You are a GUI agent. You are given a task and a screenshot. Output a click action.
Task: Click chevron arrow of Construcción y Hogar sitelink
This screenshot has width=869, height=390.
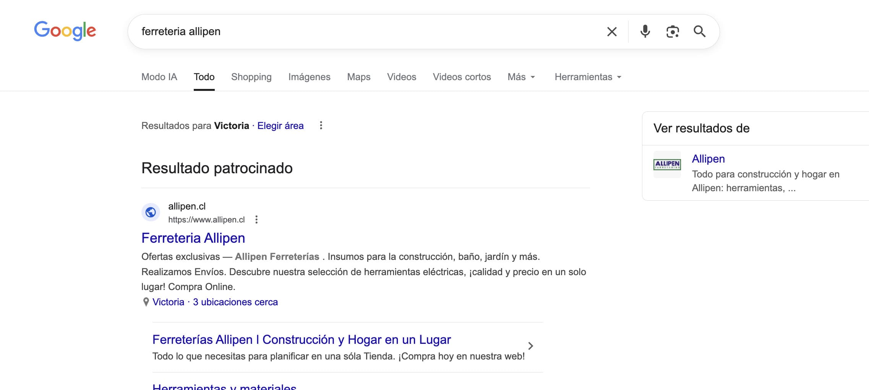click(x=530, y=346)
